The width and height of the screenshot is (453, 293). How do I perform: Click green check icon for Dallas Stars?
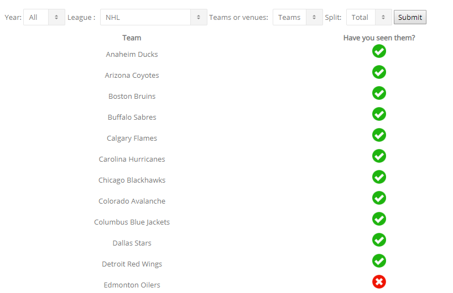(379, 240)
